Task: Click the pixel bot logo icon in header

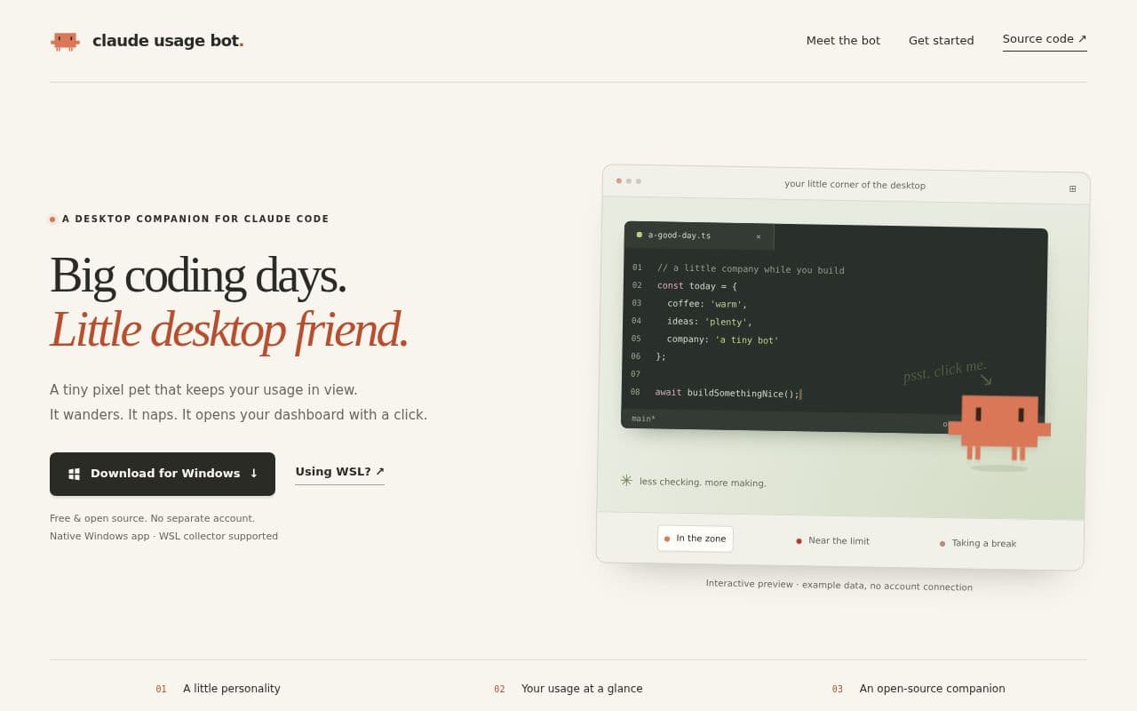Action: (65, 41)
